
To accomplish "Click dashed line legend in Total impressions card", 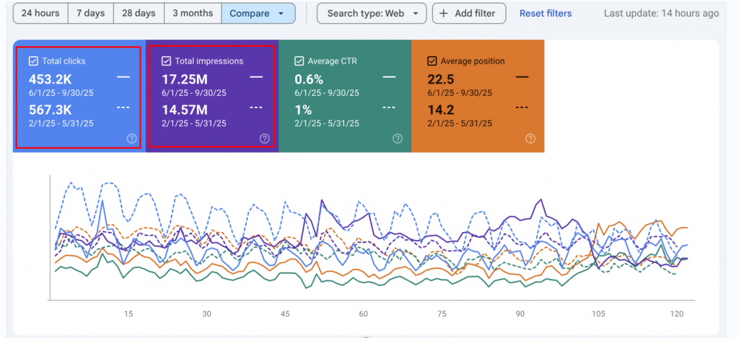I will pos(256,107).
